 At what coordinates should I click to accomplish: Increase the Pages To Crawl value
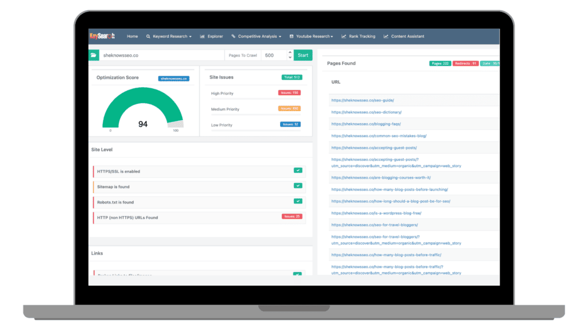tap(290, 52)
